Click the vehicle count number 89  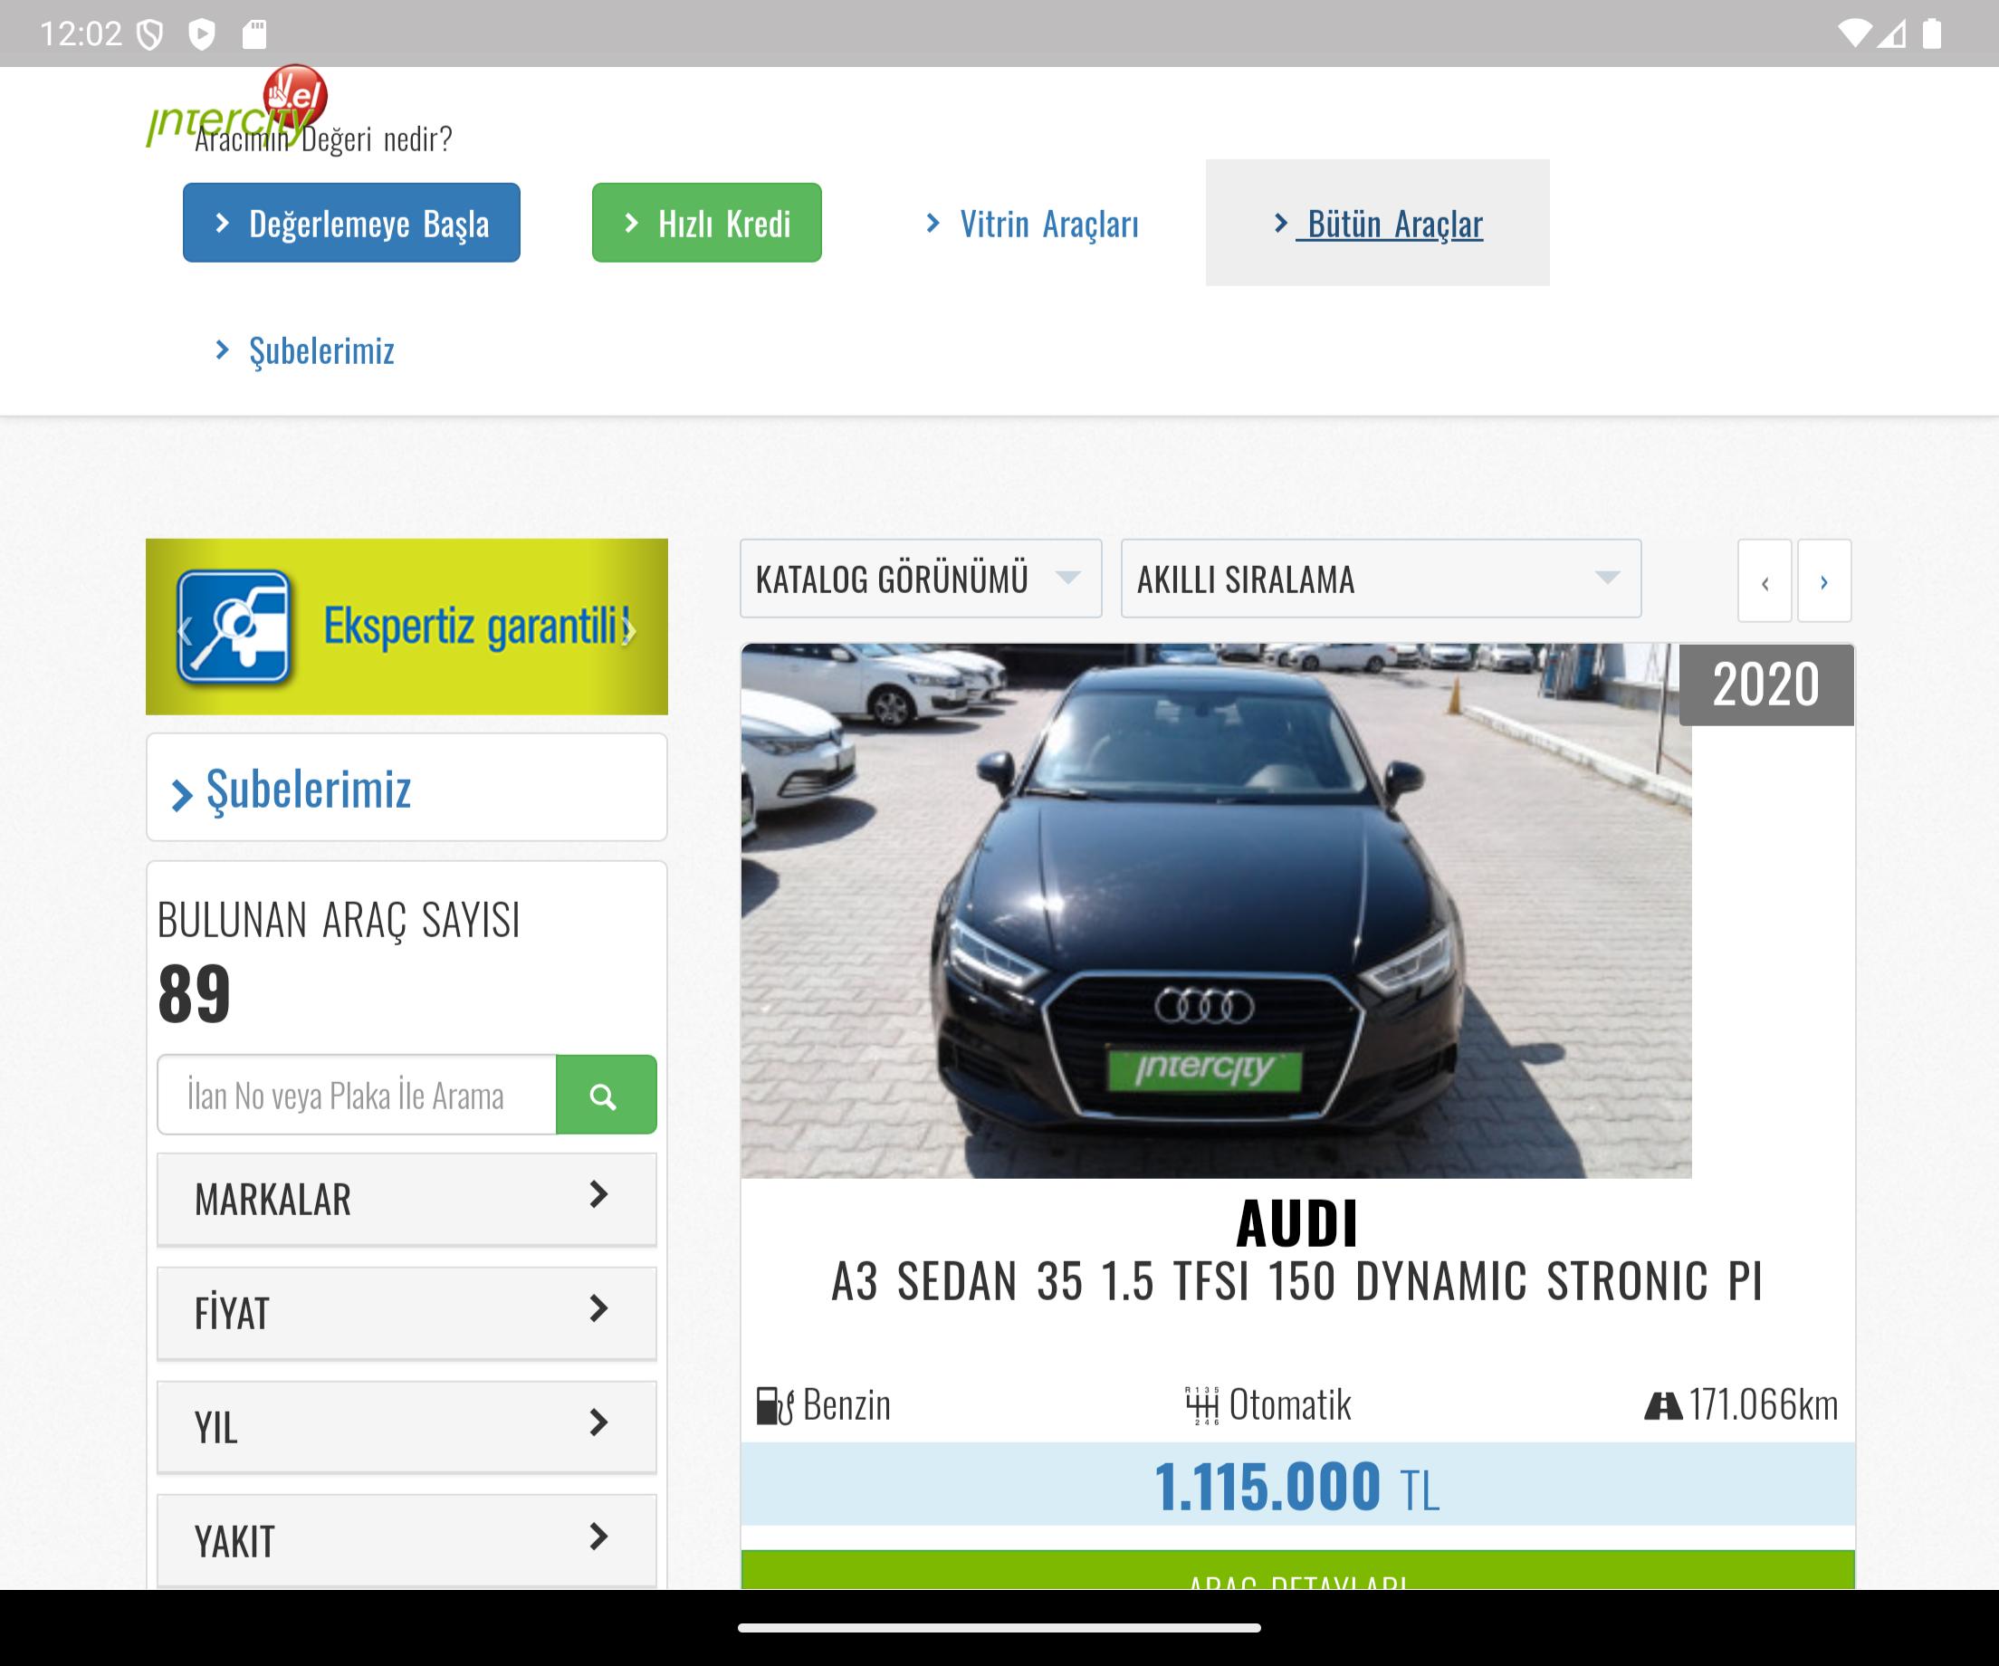194,993
